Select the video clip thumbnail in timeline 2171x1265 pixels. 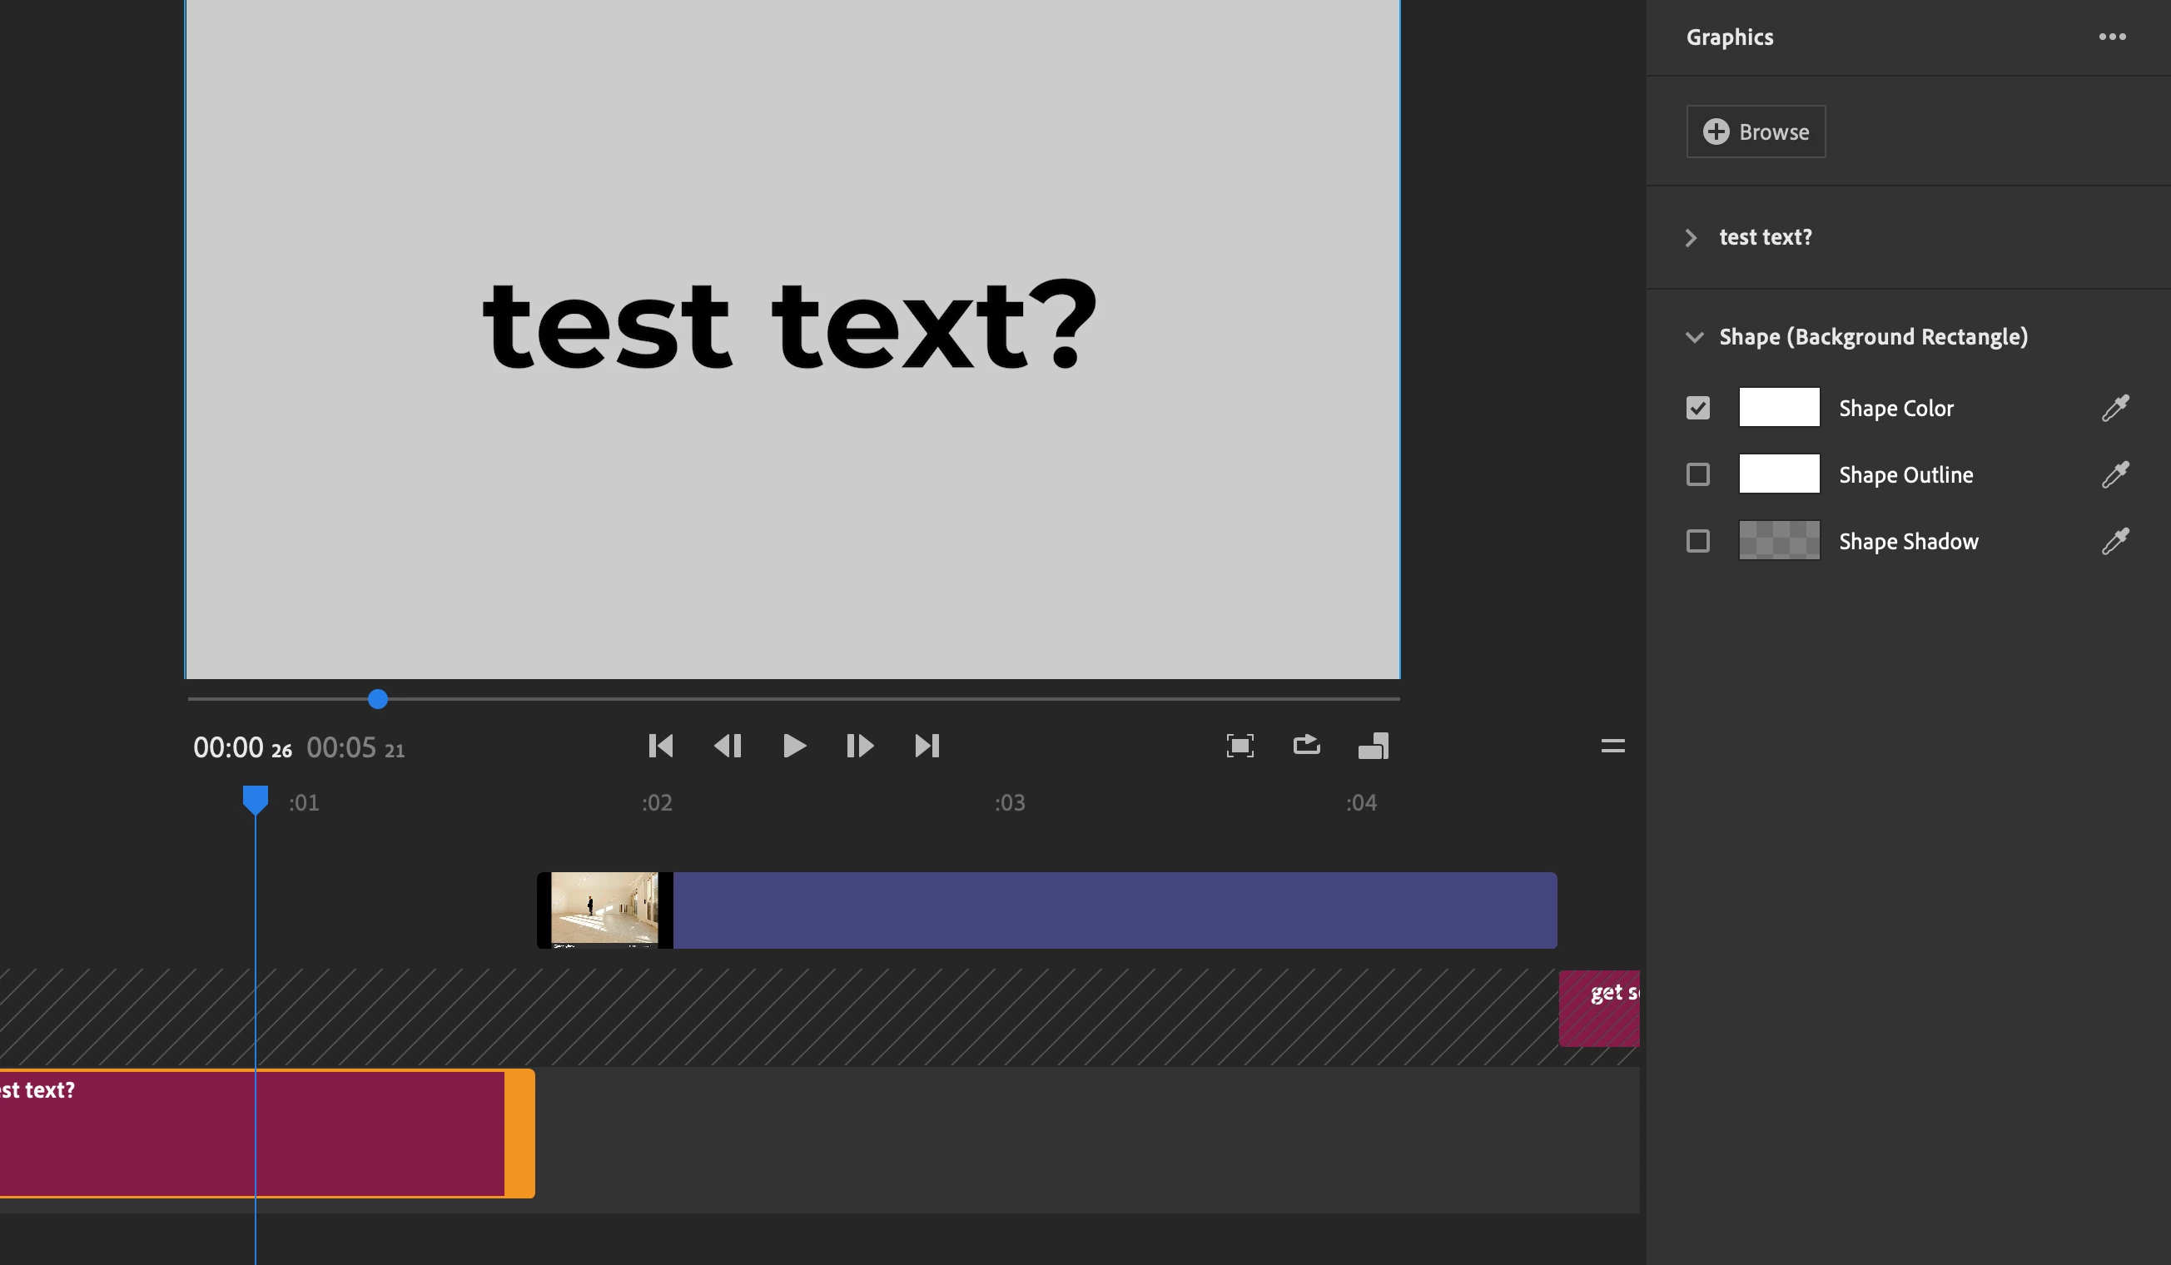604,910
